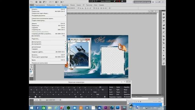Toggle Shift on the on-screen keyboard
The height and width of the screenshot is (110, 195).
tap(98, 94)
